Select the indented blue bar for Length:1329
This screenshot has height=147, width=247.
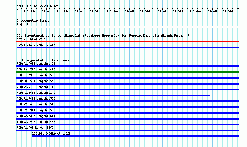[x=136, y=136]
